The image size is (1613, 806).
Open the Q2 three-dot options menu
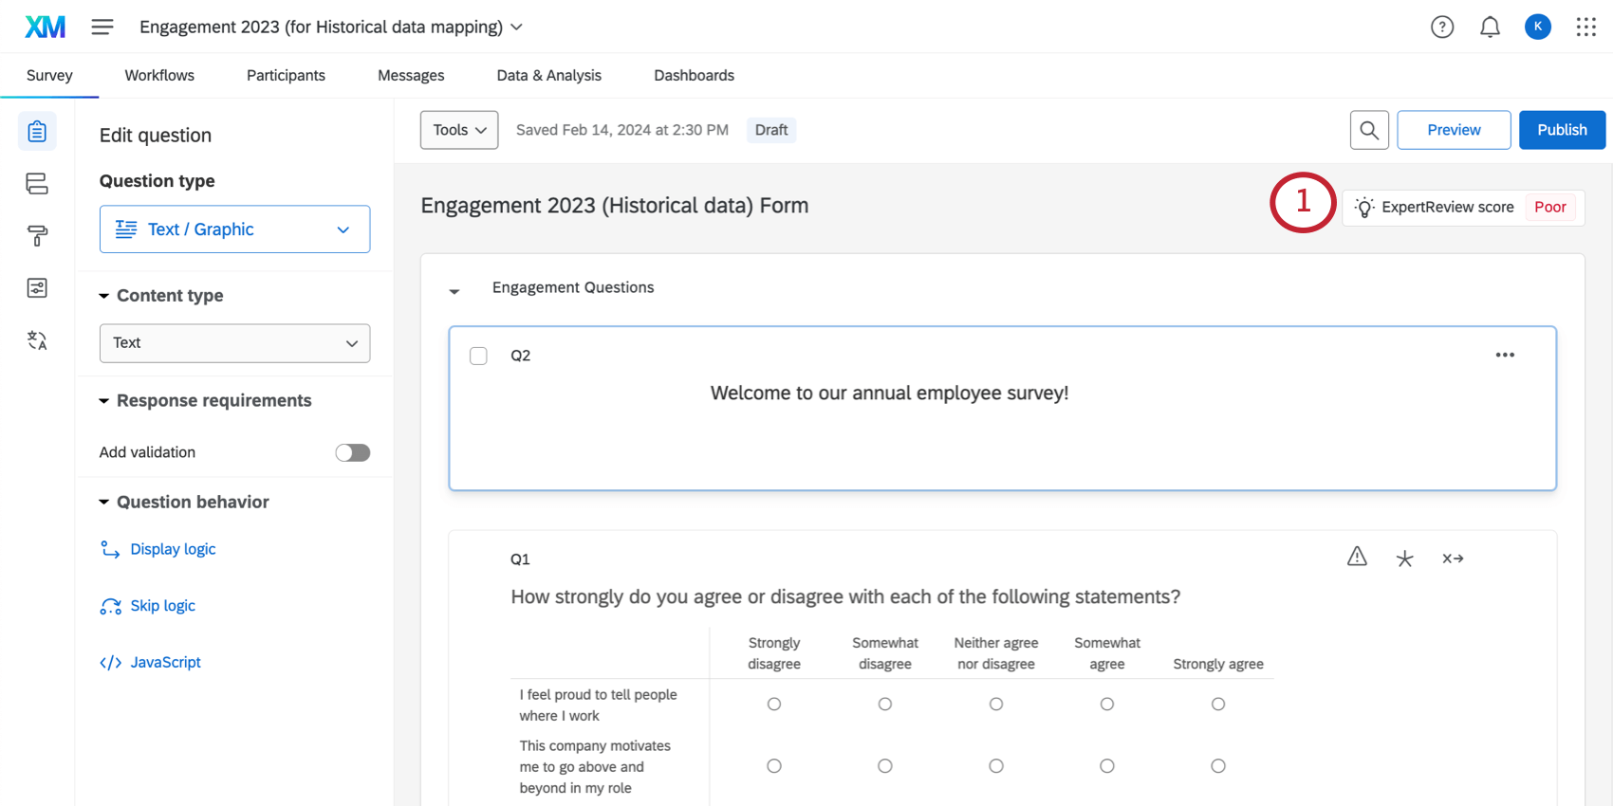coord(1504,355)
